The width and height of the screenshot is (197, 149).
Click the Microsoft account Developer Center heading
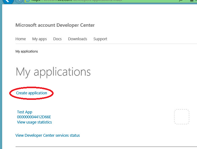55,25
